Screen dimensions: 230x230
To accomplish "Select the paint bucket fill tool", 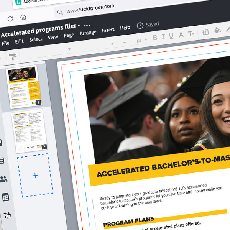I will (x=217, y=30).
